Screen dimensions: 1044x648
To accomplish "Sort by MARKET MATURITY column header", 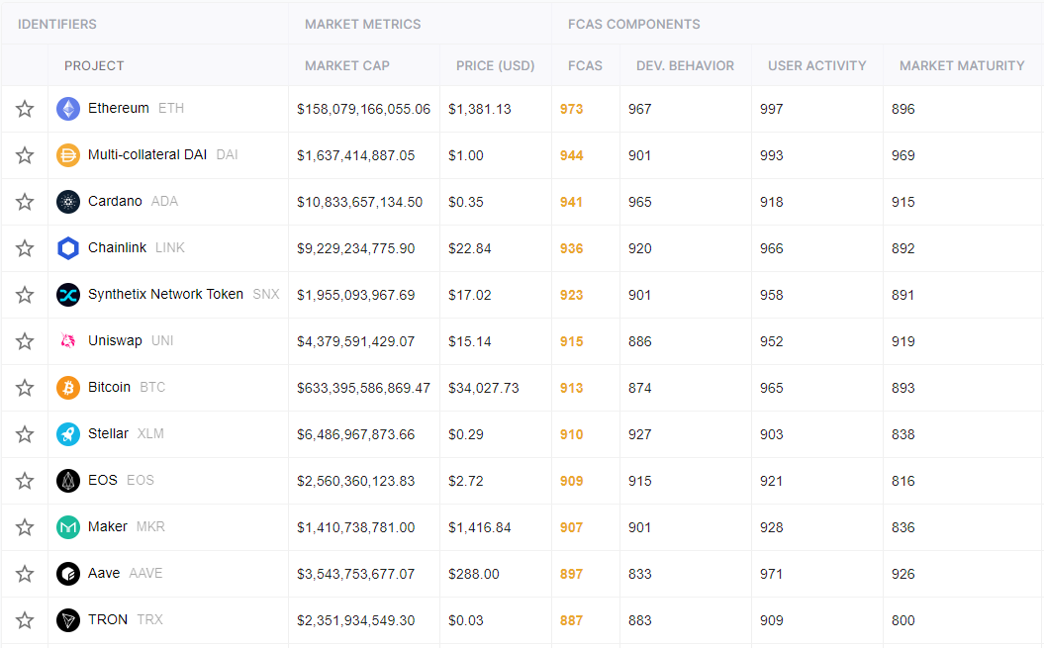I will pos(962,66).
